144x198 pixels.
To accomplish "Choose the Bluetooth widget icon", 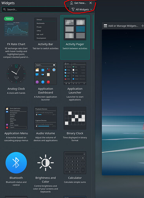I will [16, 163].
